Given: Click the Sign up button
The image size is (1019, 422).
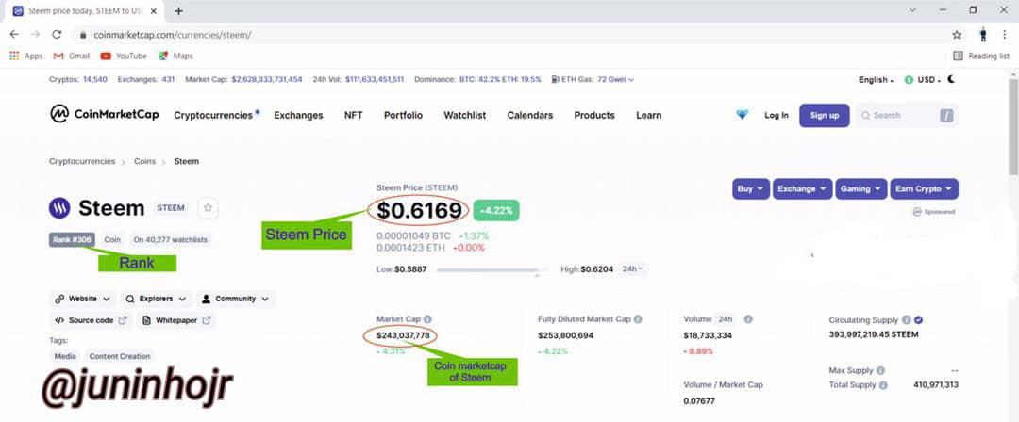Looking at the screenshot, I should 824,115.
